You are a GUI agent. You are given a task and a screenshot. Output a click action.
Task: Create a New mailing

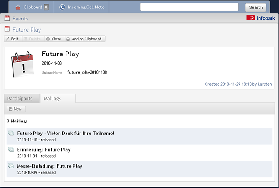click(x=16, y=109)
